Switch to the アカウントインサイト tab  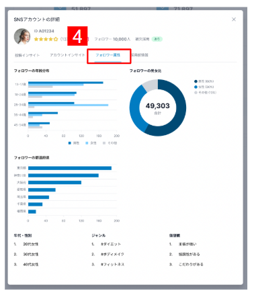pyautogui.click(x=67, y=55)
